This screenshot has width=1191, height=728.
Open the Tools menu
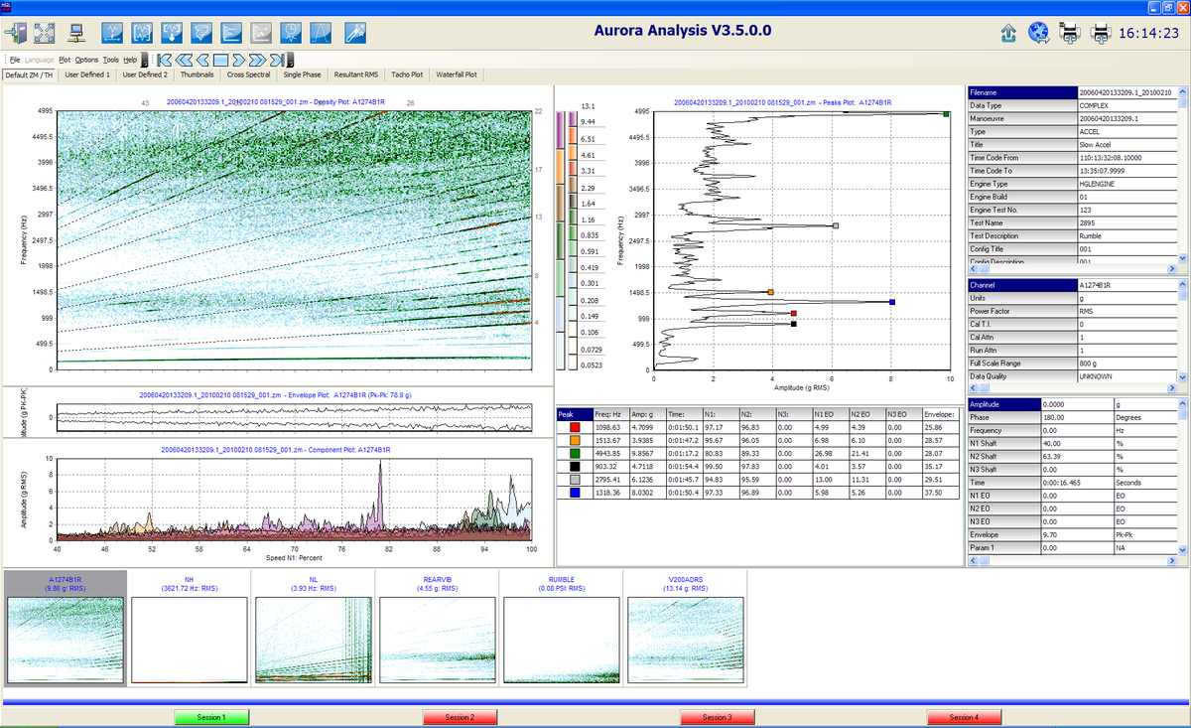coord(111,60)
